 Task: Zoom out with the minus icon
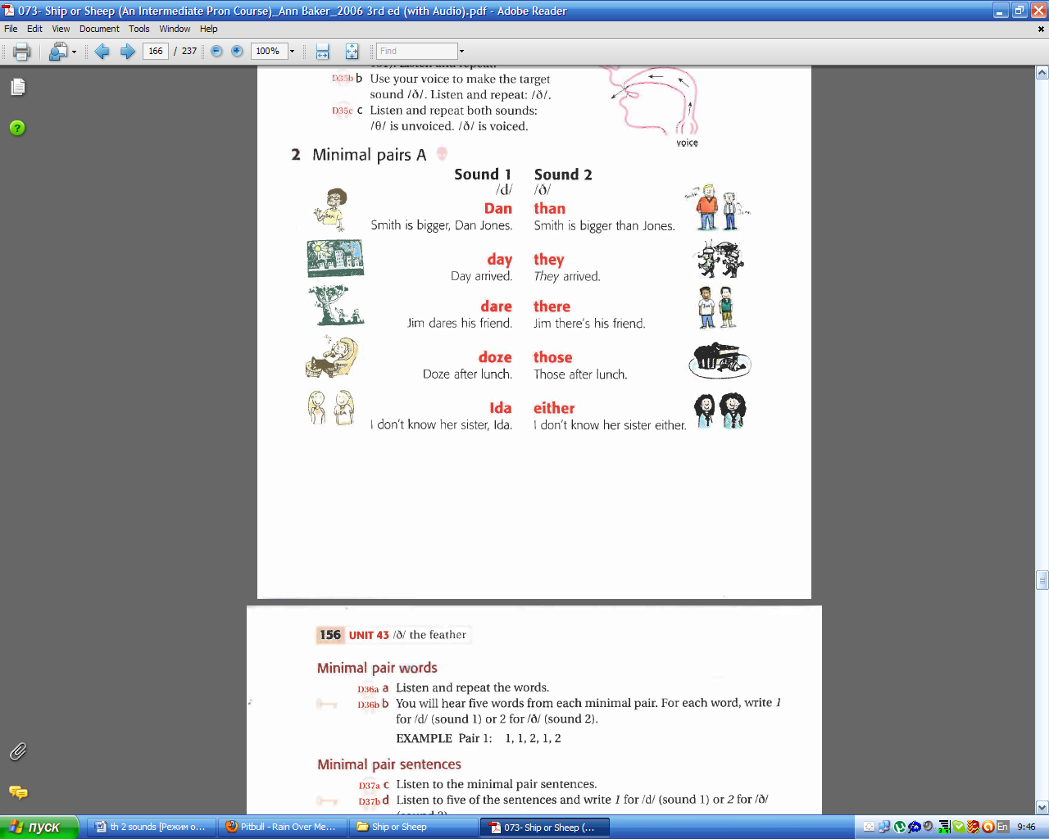point(216,51)
